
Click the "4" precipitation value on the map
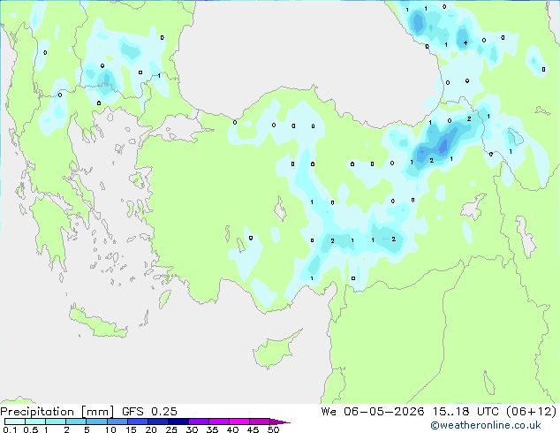pyautogui.click(x=465, y=43)
